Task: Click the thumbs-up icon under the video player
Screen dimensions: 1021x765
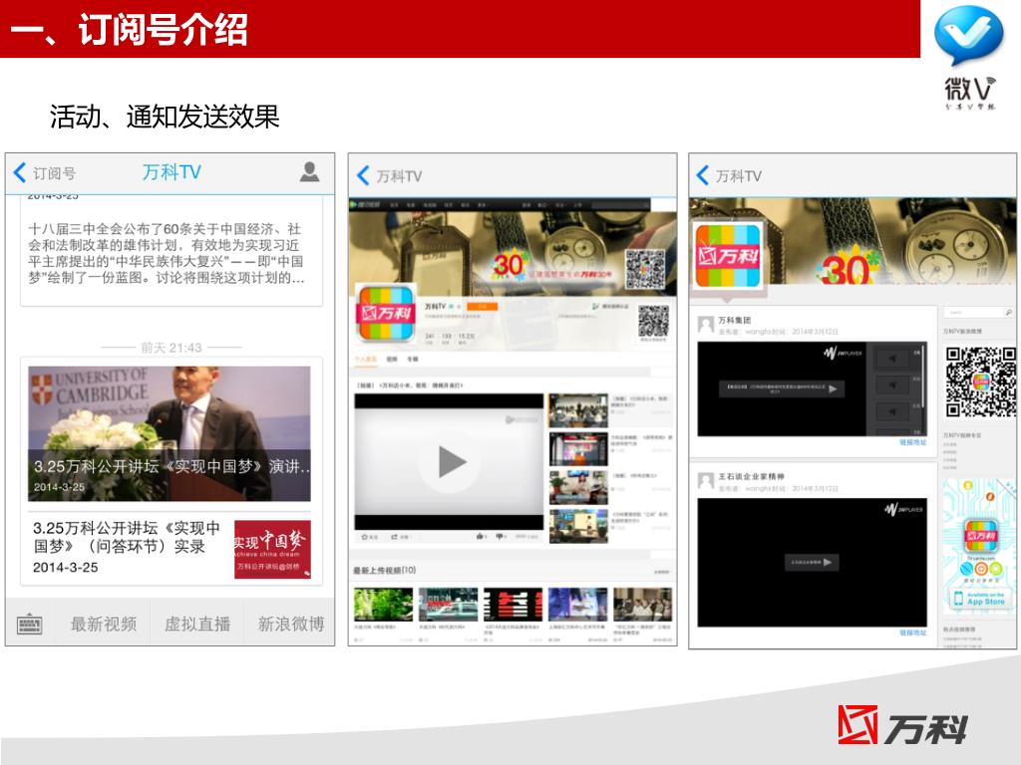Action: pyautogui.click(x=480, y=537)
